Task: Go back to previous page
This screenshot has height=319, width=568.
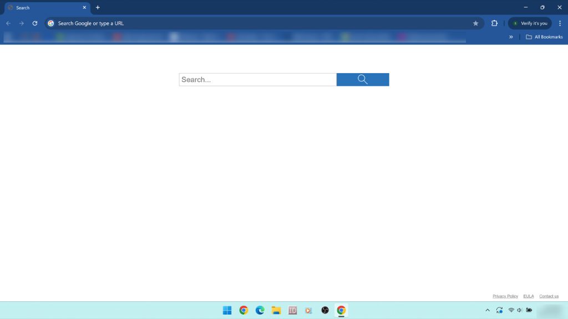Action: pyautogui.click(x=8, y=23)
